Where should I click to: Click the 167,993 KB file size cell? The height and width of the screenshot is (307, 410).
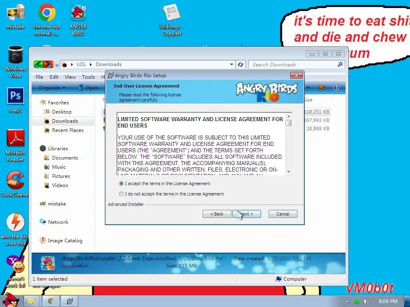[317, 120]
